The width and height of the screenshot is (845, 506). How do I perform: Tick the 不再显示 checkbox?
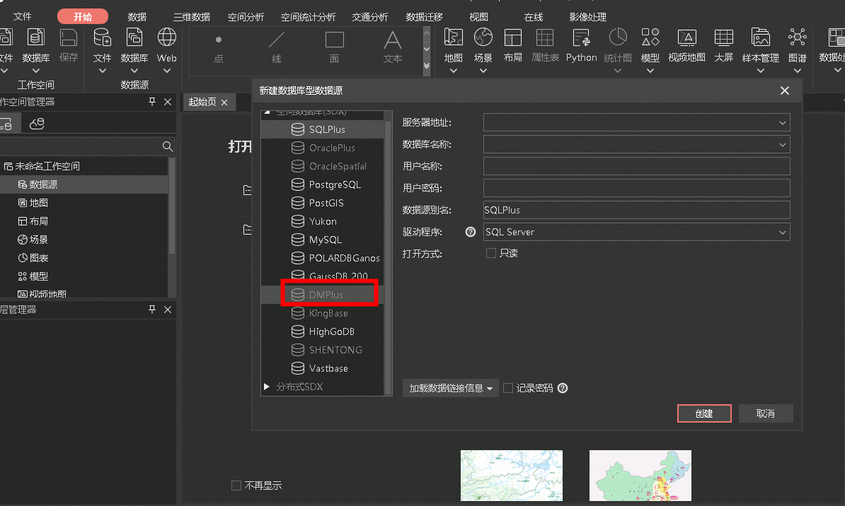tap(236, 486)
